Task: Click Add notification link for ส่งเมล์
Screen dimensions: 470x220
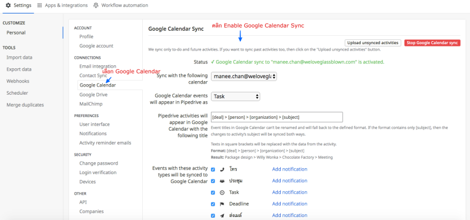Action: click(x=290, y=215)
